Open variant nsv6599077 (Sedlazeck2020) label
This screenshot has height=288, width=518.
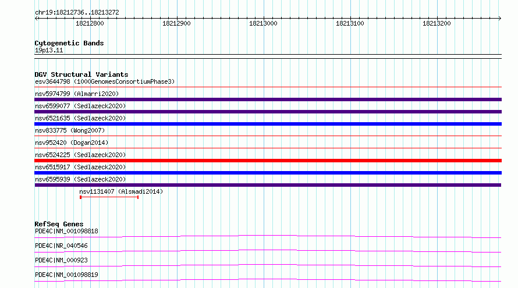coord(80,106)
